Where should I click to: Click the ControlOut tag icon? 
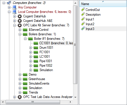point(83,10)
